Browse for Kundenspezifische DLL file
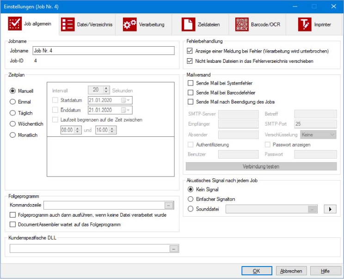Screen dimensions: 344x279 pos(174,249)
